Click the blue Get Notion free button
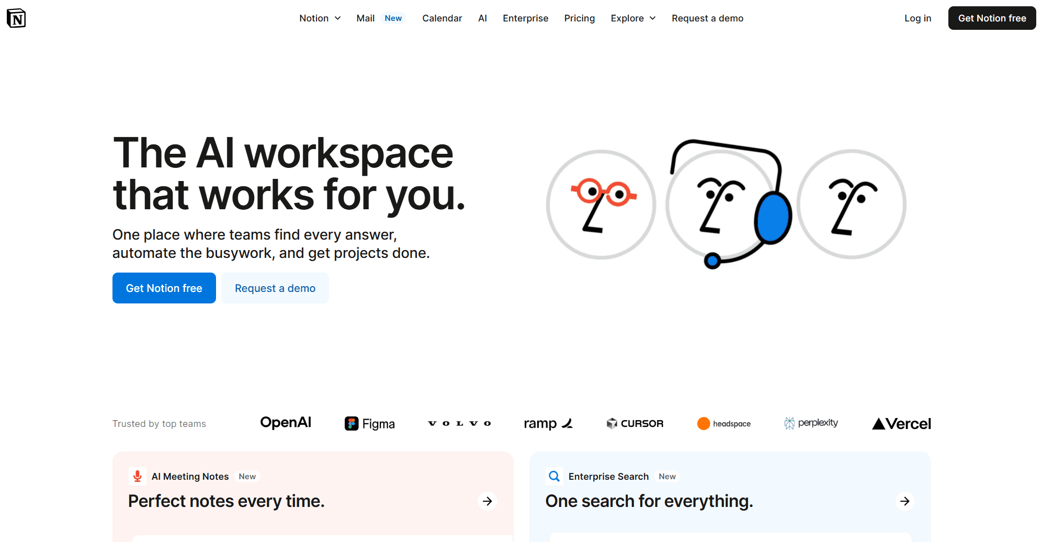Image resolution: width=1042 pixels, height=542 pixels. pyautogui.click(x=164, y=288)
